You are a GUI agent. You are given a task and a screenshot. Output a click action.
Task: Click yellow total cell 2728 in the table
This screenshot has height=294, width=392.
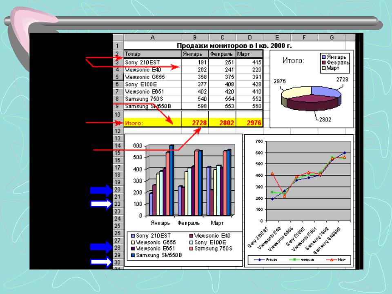tap(195, 123)
